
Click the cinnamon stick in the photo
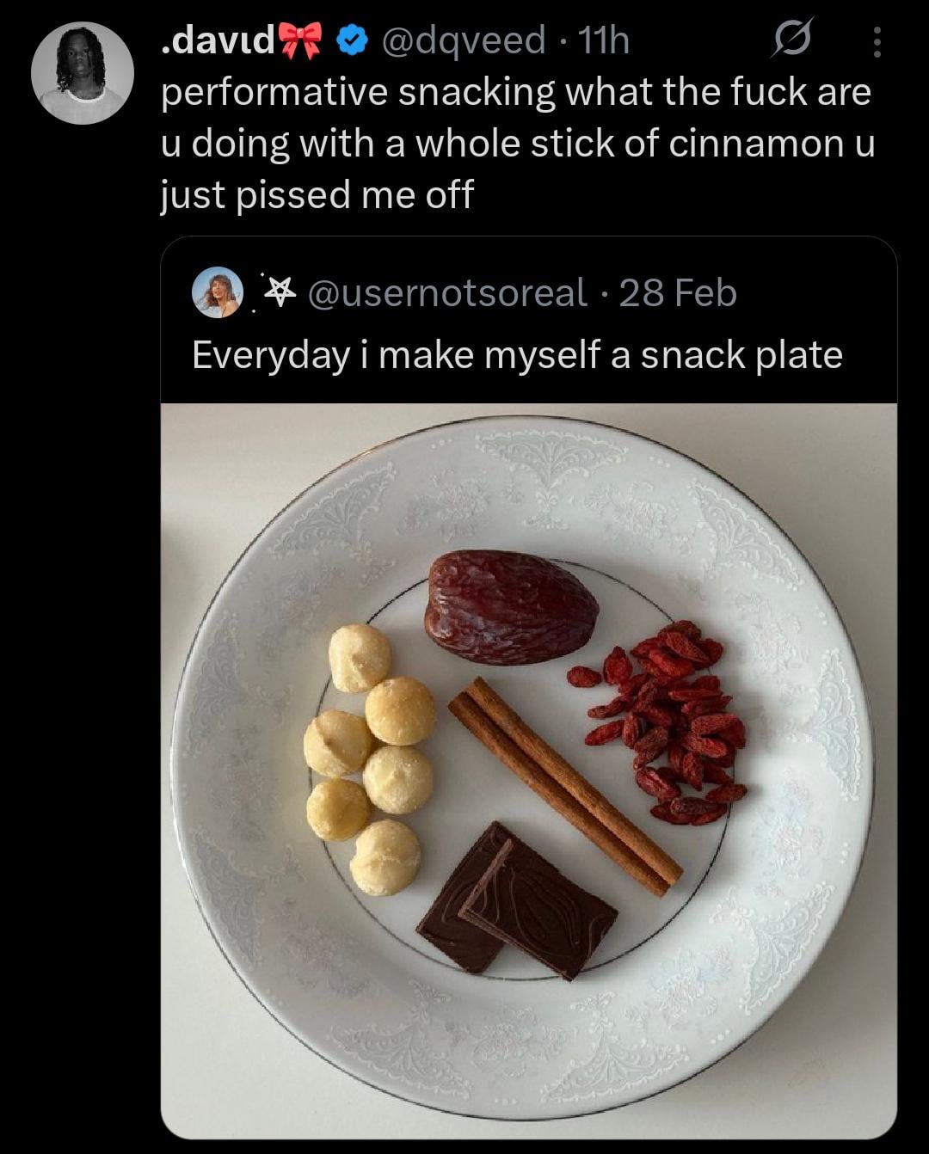564,785
